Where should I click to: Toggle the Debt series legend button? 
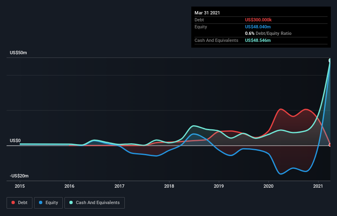point(19,203)
